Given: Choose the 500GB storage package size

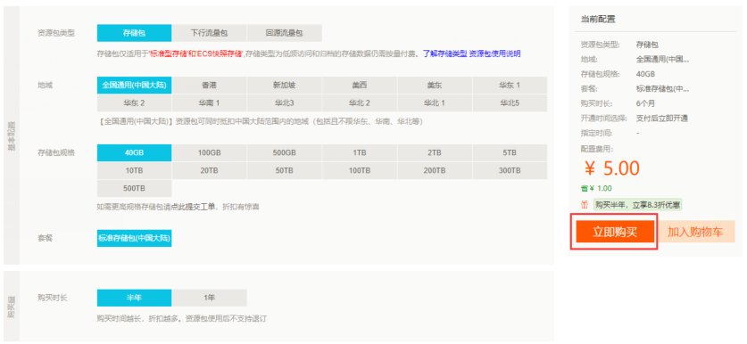Looking at the screenshot, I should [x=285, y=152].
